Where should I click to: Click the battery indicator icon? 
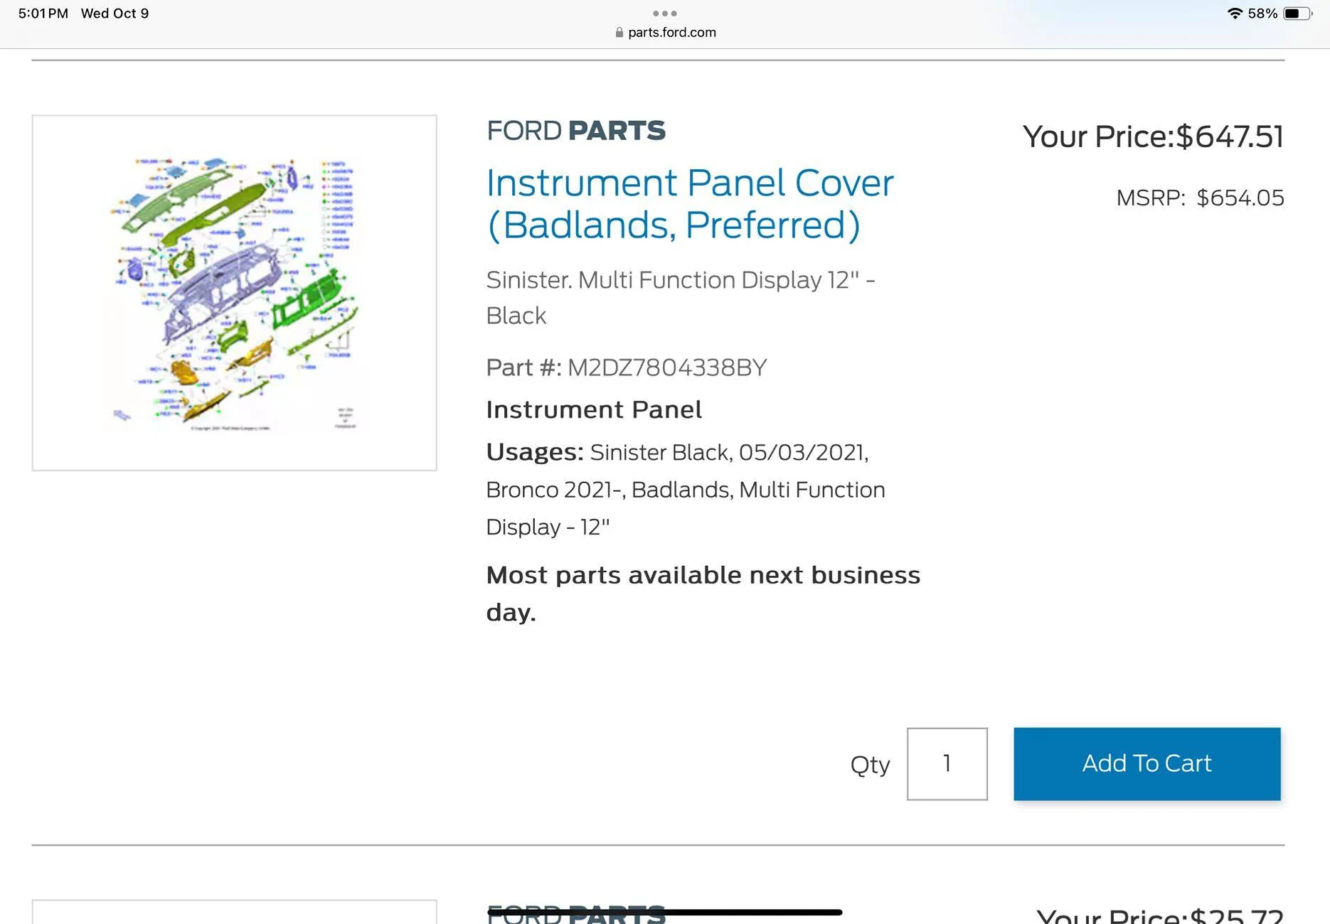pos(1297,14)
